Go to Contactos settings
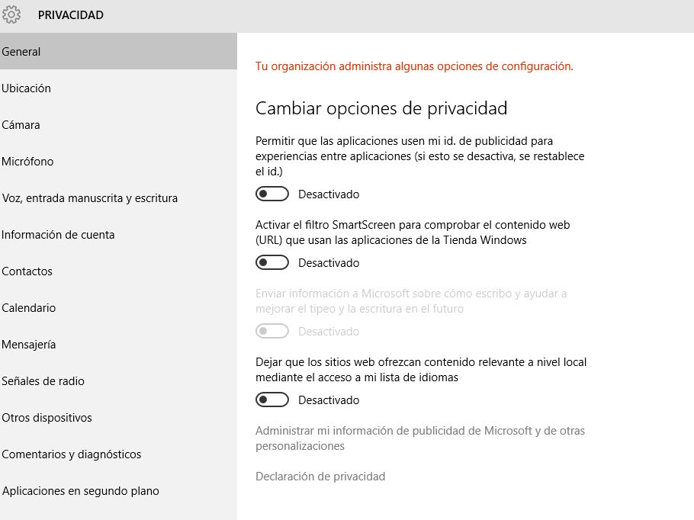This screenshot has height=520, width=694. click(x=27, y=271)
